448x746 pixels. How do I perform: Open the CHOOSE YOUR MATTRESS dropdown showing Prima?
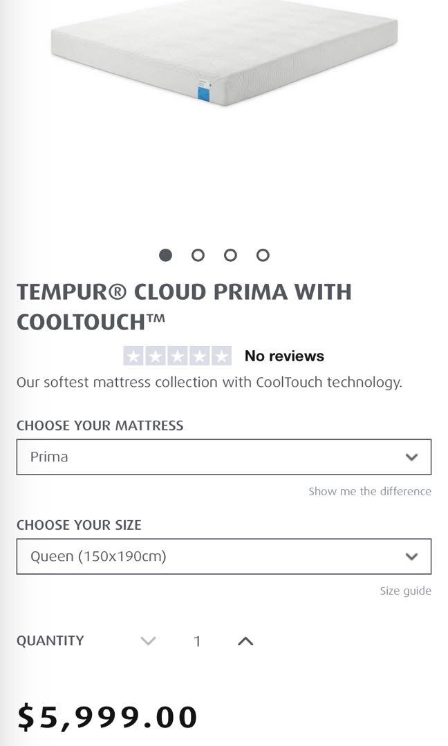(223, 457)
